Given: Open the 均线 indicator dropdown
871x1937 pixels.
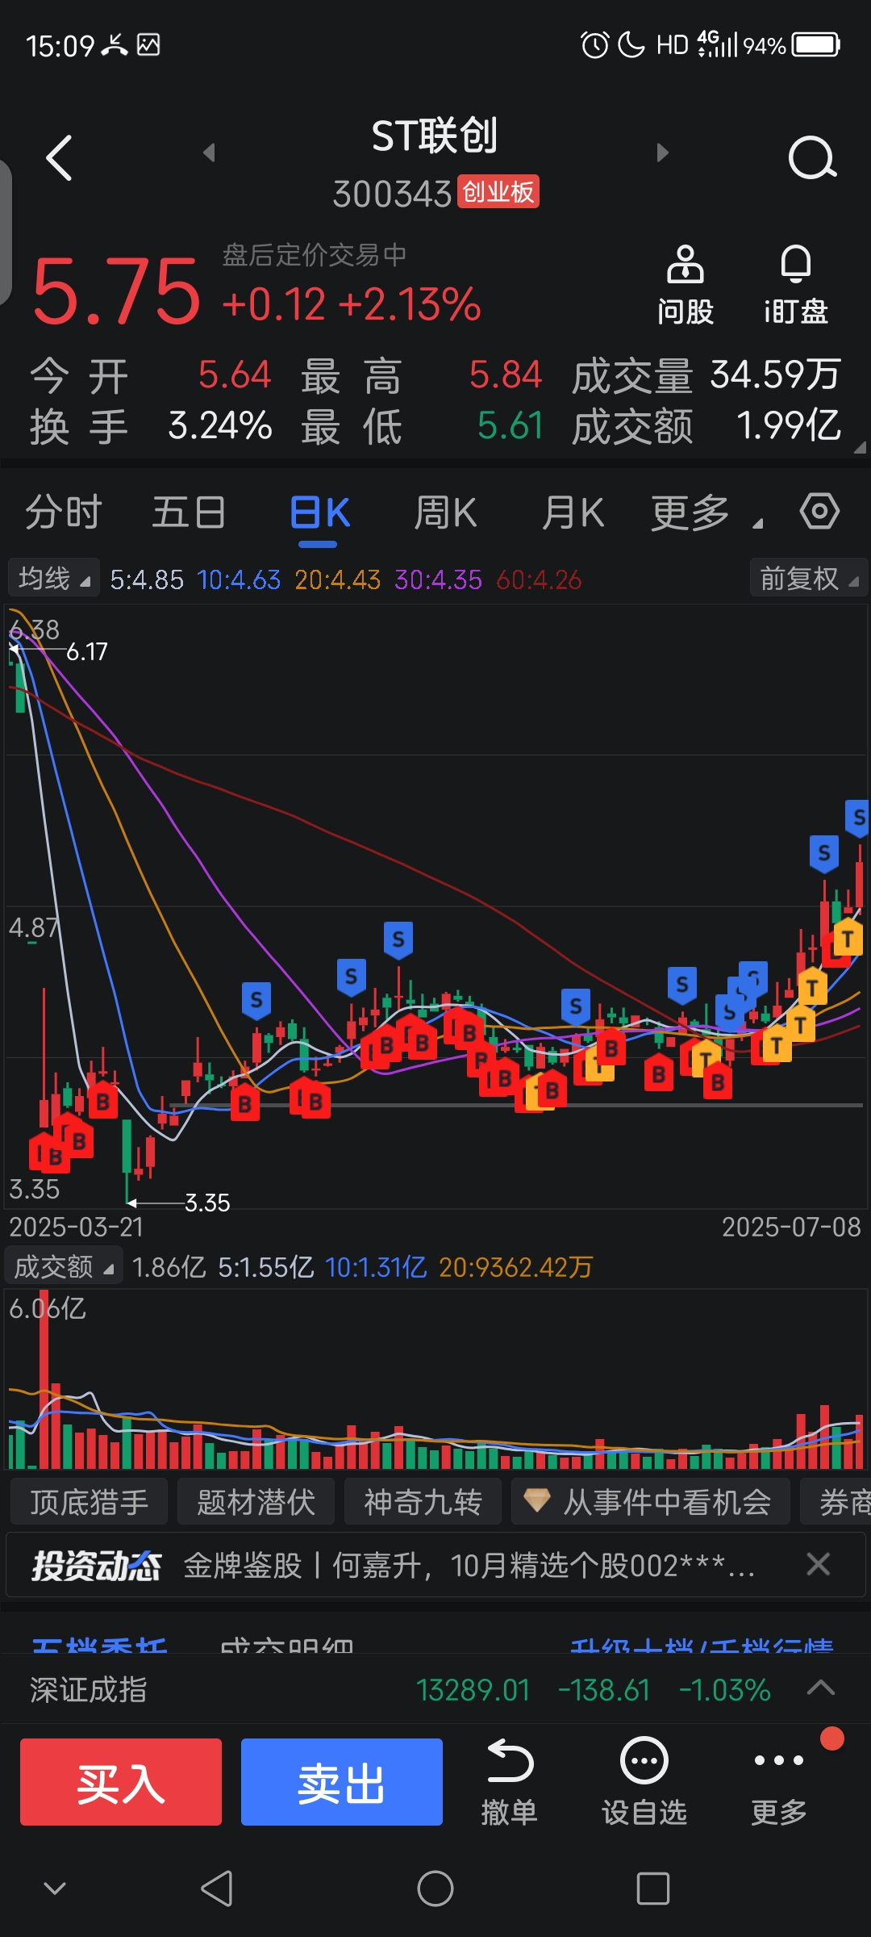Looking at the screenshot, I should [53, 578].
